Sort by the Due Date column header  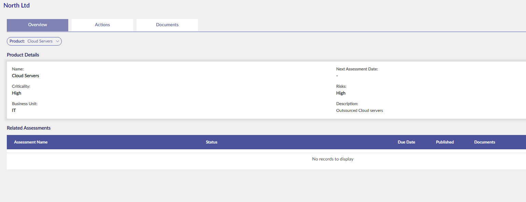[x=407, y=142]
